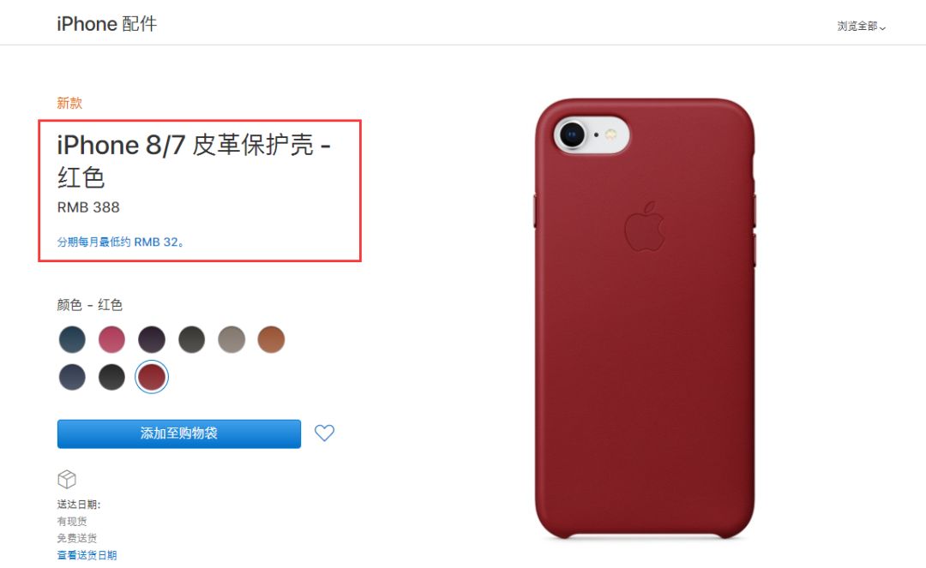Pick the black swatch in second row
Screen dimensions: 926x568
click(x=111, y=377)
